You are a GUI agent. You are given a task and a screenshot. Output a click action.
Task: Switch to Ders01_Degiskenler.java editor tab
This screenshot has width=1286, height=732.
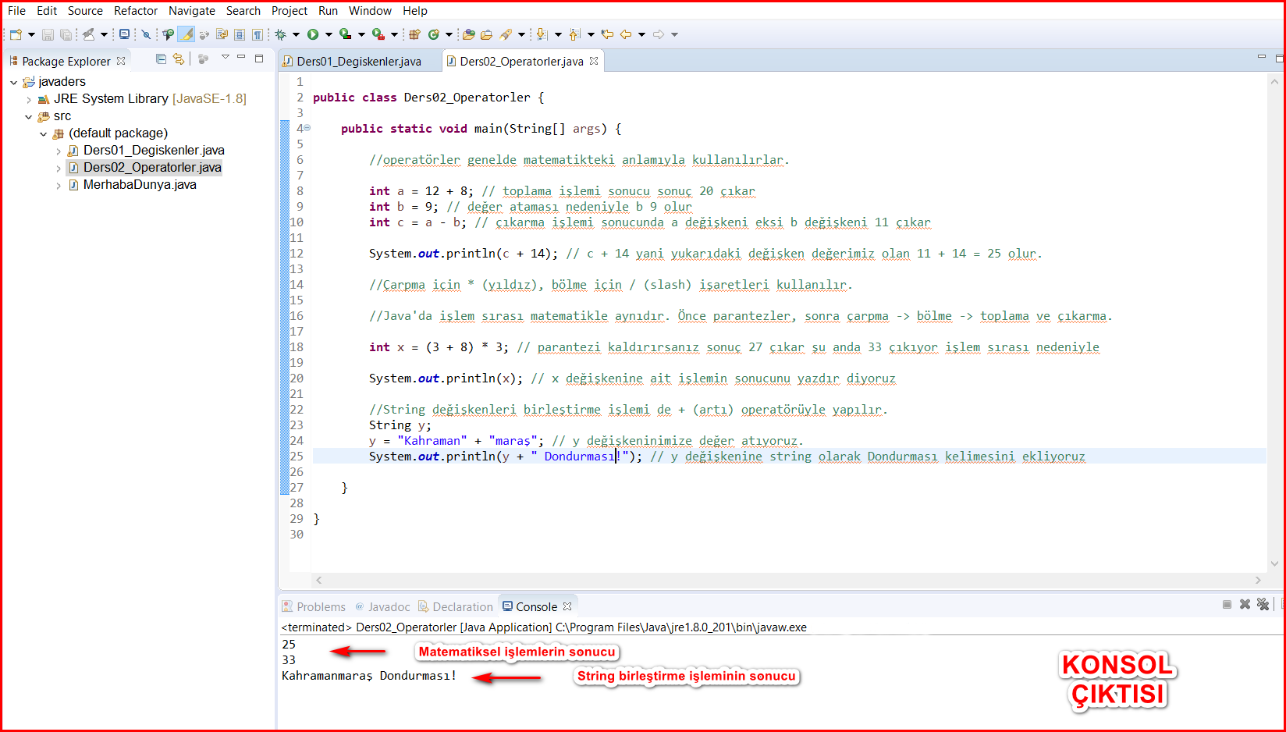click(358, 61)
